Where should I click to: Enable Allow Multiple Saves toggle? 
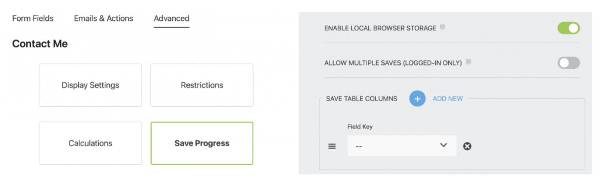point(568,63)
